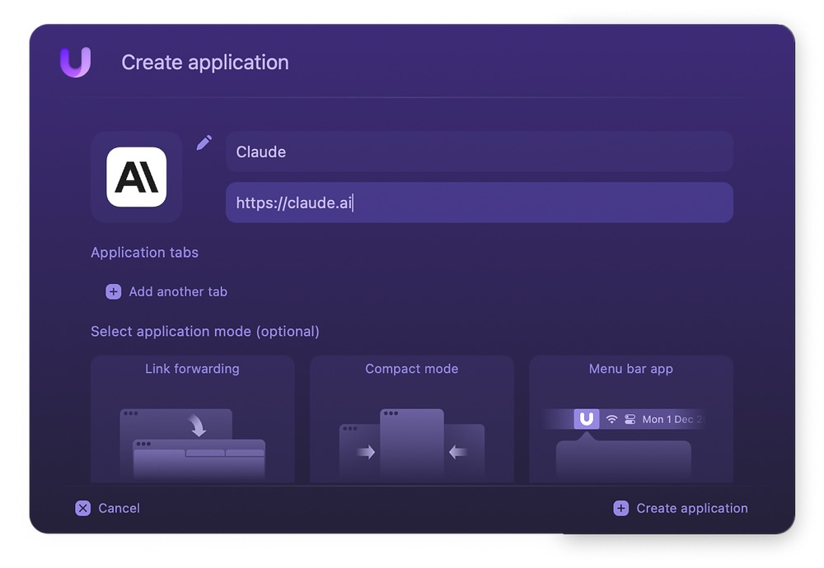
Task: Click the Unite logo in the dialog header
Action: tap(75, 61)
